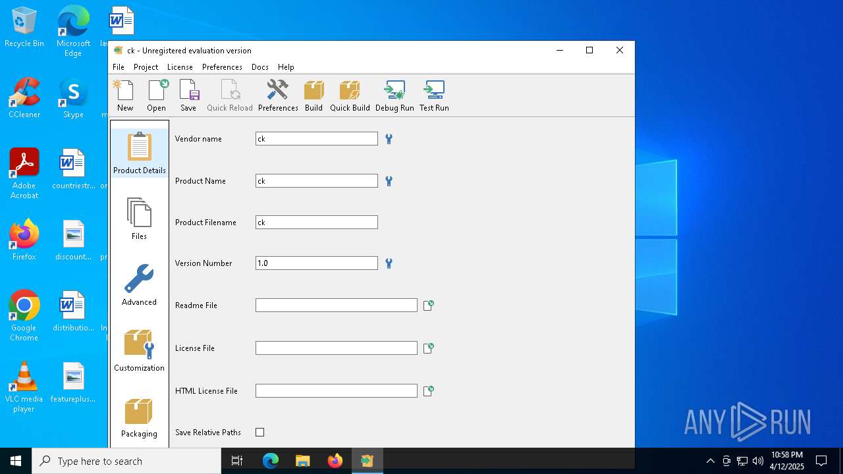The image size is (843, 474).
Task: Focus the Version Number field
Action: coord(317,263)
